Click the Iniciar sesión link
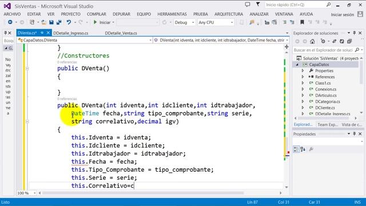 point(342,14)
